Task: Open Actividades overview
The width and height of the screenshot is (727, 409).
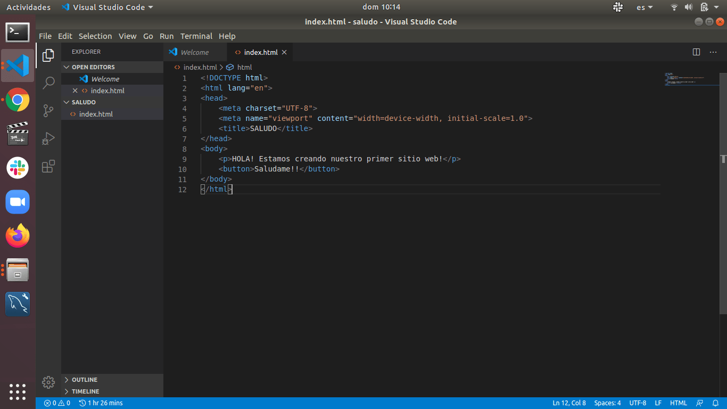Action: [28, 7]
